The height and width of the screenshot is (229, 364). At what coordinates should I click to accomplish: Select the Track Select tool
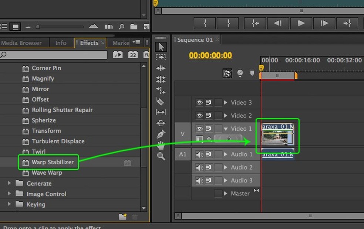point(161,57)
